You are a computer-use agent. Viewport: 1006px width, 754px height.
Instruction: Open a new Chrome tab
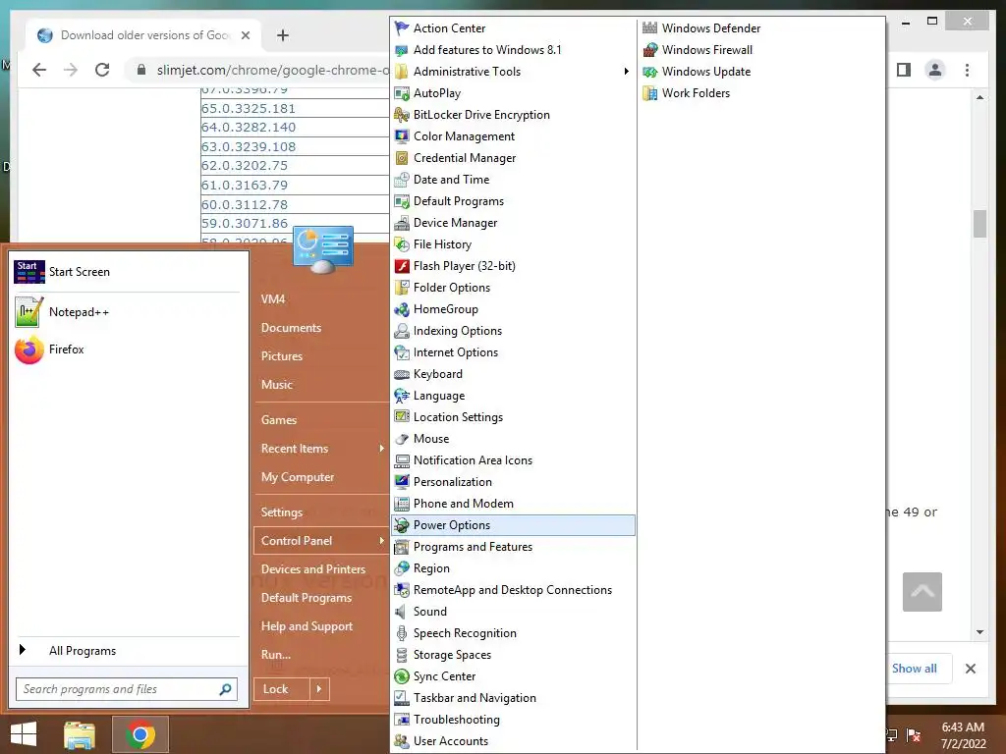tap(283, 35)
